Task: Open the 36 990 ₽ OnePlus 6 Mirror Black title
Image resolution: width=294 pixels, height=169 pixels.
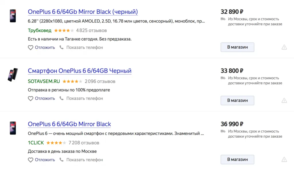Action: click(x=69, y=124)
